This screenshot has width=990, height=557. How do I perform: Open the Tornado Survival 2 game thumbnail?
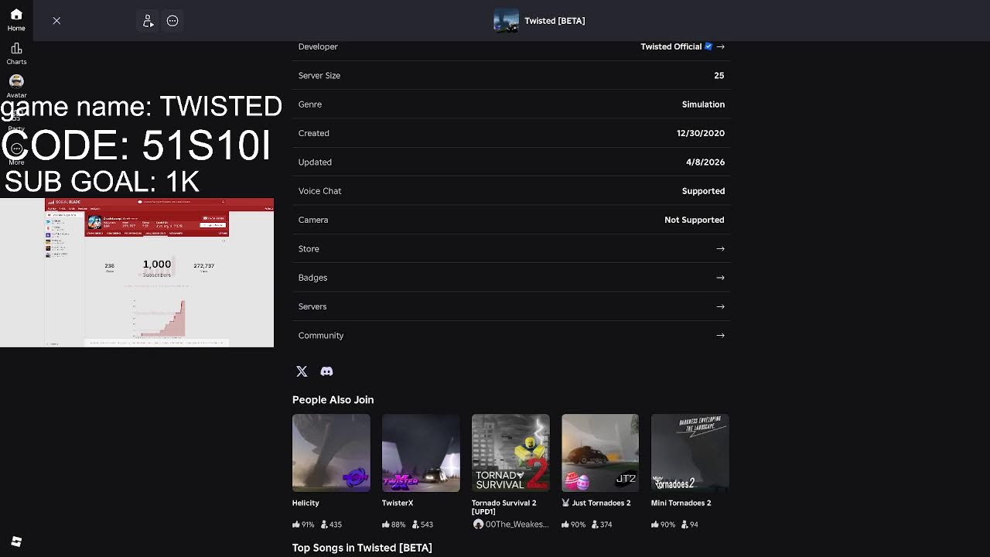tap(510, 453)
